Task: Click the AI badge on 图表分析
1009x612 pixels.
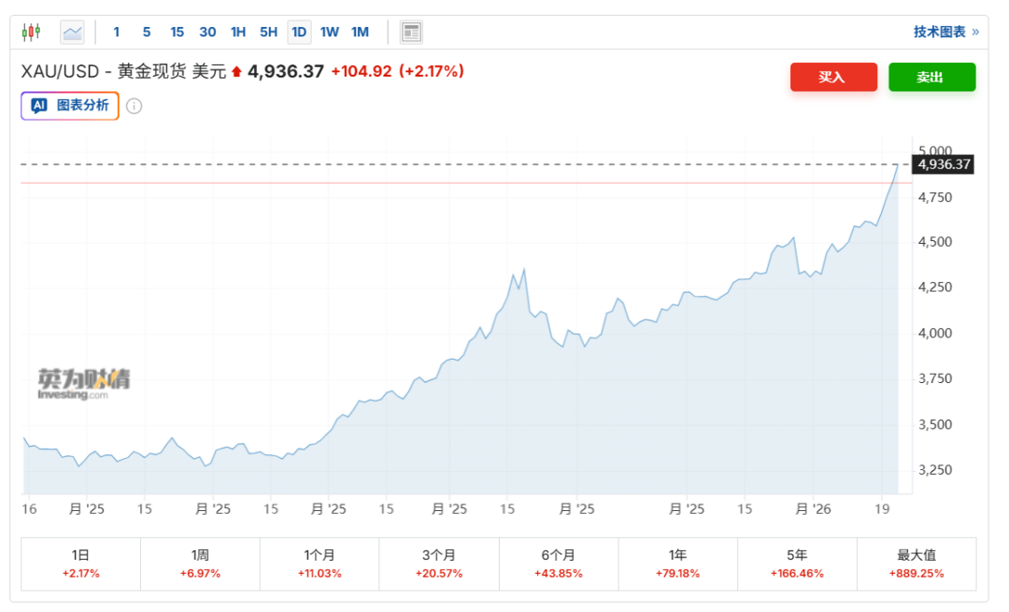Action: tap(39, 106)
